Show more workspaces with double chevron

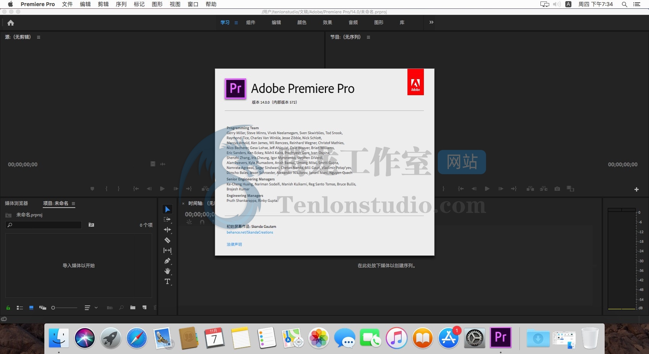pos(432,22)
